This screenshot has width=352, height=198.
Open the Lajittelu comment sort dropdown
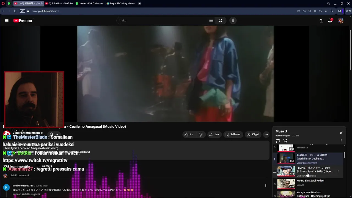coord(44,166)
